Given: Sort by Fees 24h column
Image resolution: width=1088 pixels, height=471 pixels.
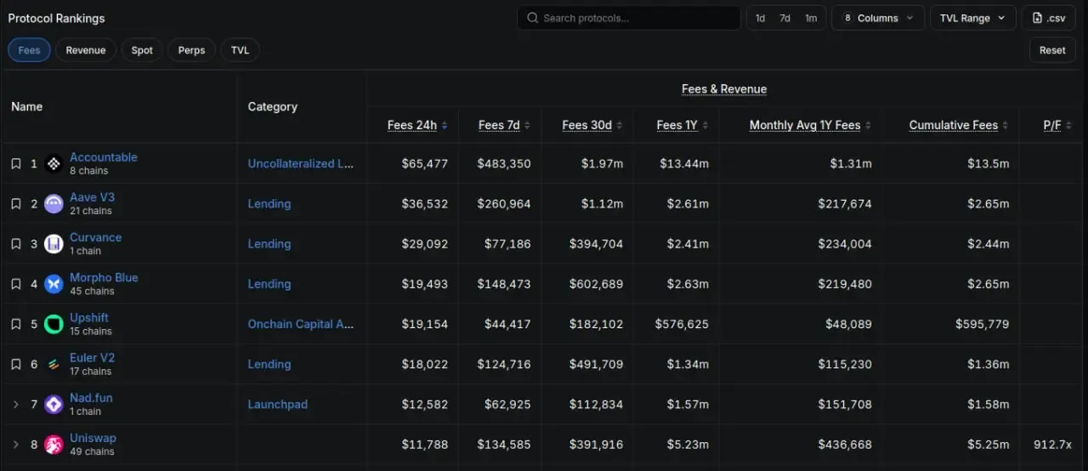Looking at the screenshot, I should click(x=416, y=125).
